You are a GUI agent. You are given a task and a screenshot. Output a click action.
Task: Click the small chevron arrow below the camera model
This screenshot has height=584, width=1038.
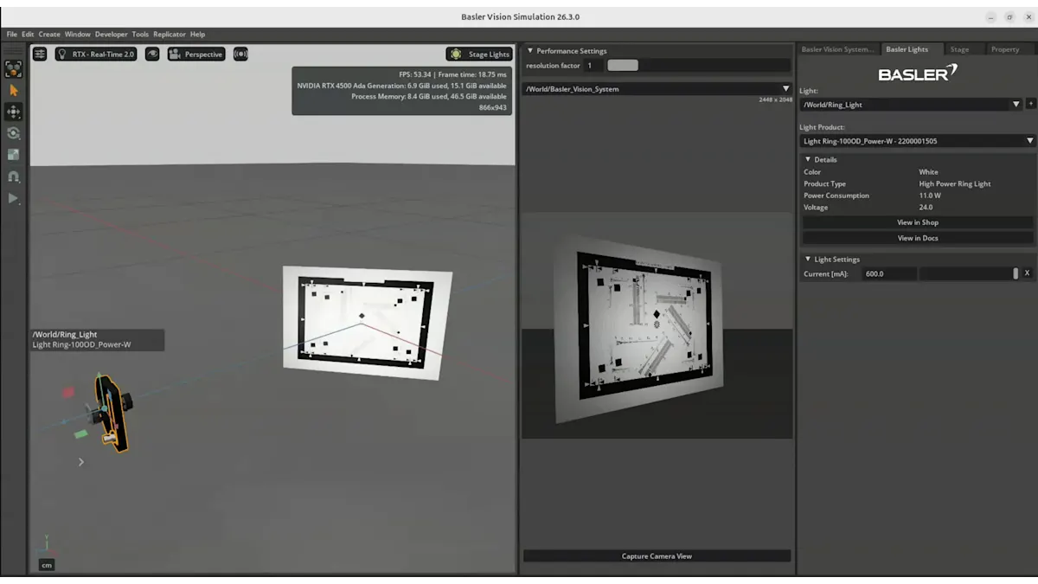pyautogui.click(x=81, y=462)
